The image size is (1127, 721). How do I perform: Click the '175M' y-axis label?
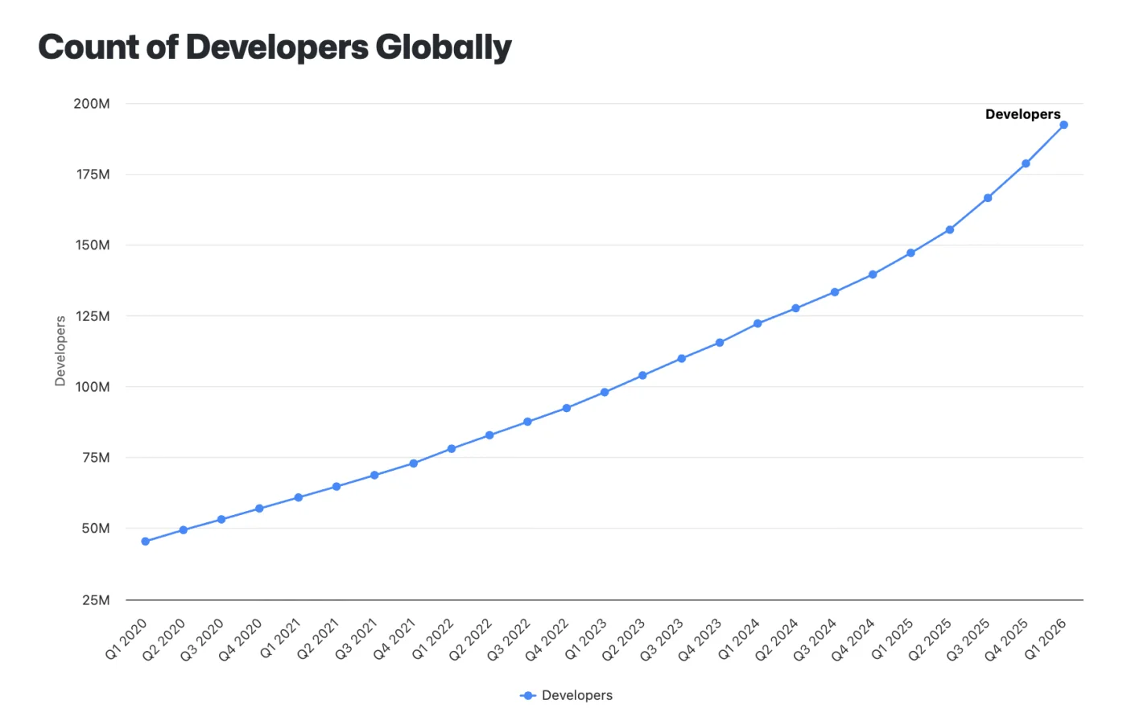coord(93,175)
